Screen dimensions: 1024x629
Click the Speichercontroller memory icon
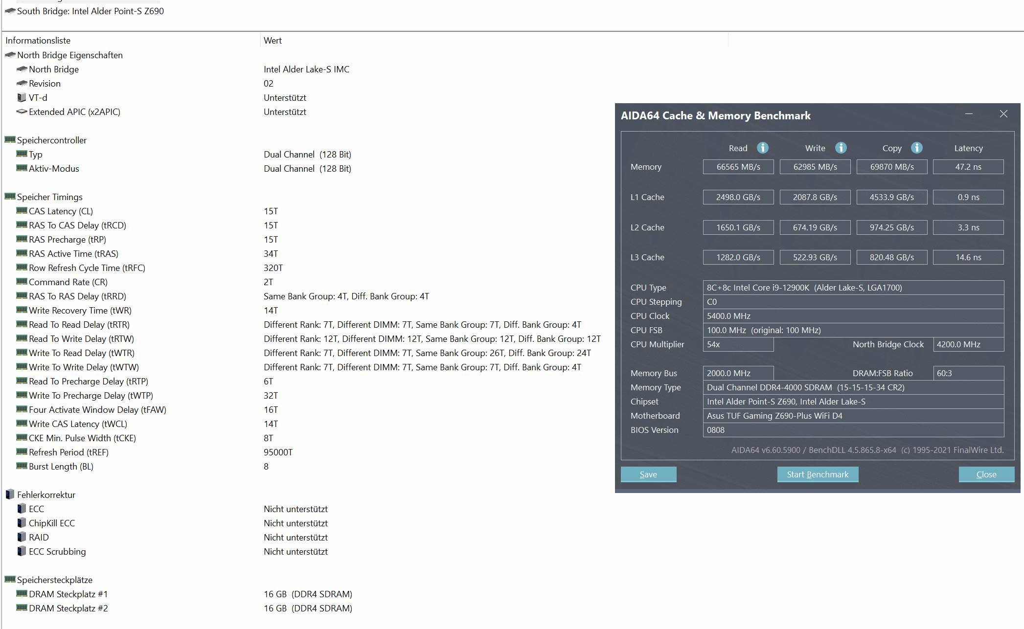click(10, 140)
